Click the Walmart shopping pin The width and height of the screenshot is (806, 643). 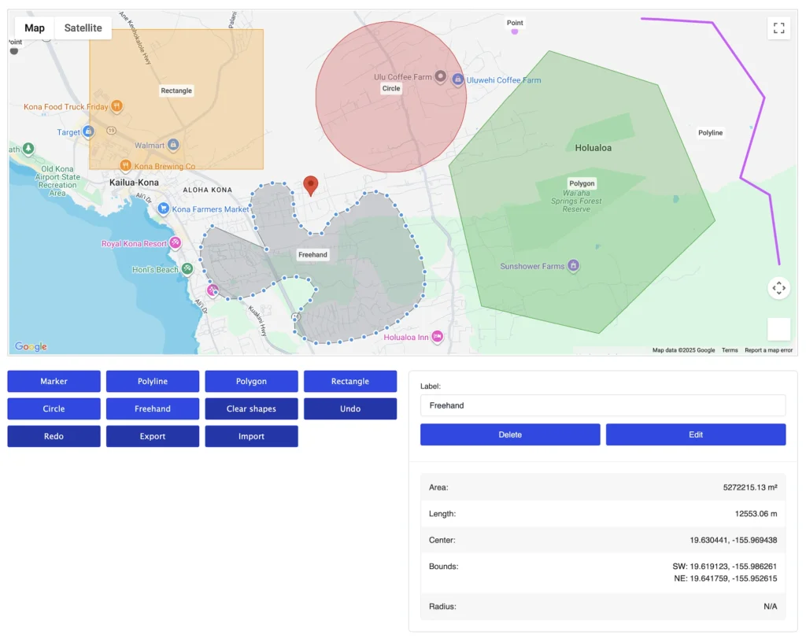pyautogui.click(x=173, y=146)
